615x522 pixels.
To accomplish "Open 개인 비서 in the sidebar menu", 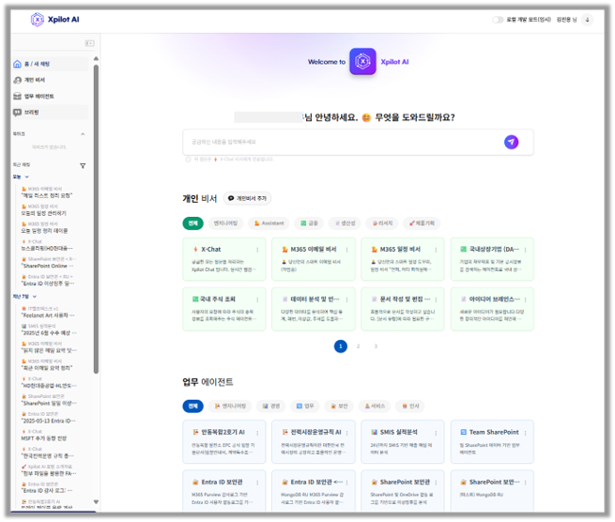I will [x=51, y=80].
